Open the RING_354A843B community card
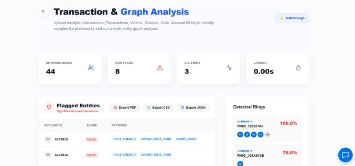The width and height of the screenshot is (355, 166). click(267, 156)
